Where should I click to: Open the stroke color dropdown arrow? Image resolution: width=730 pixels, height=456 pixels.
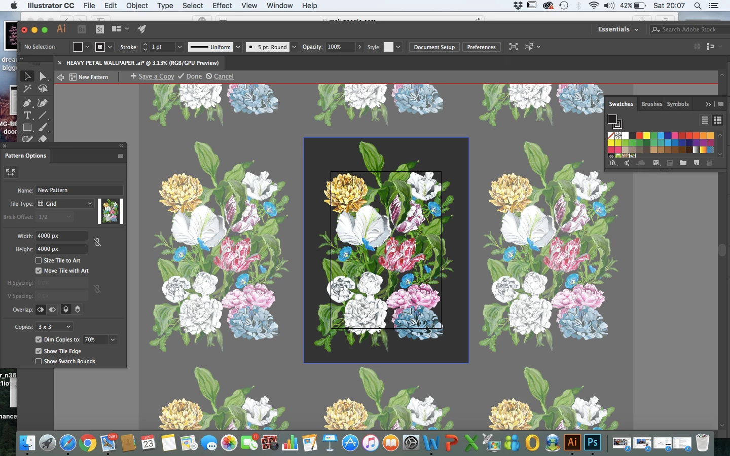click(109, 47)
